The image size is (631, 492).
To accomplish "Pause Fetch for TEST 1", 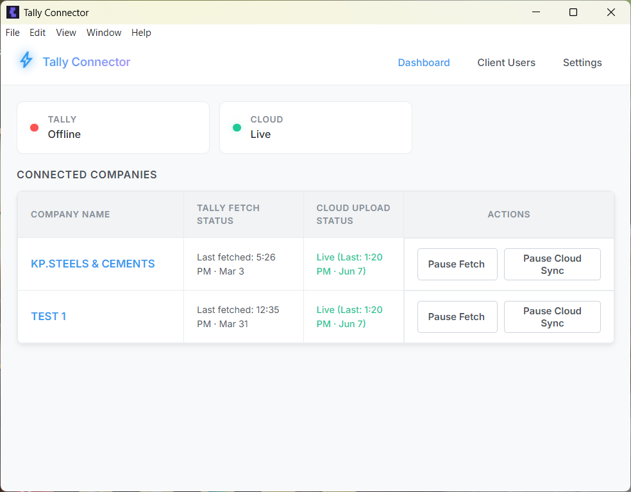I will 457,317.
